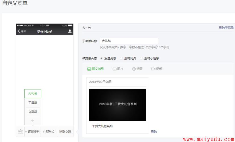Open the 往期热文 main menu

click(x=49, y=132)
